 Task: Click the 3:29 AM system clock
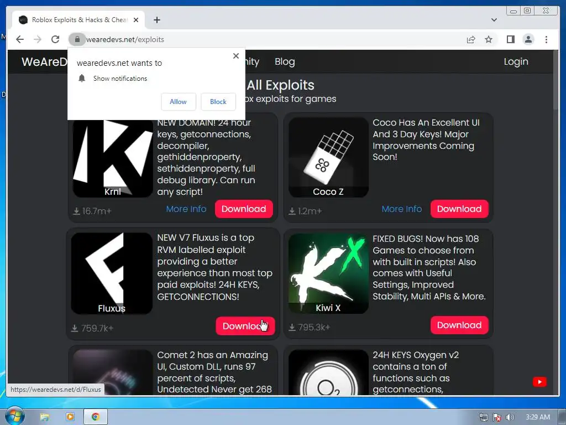pos(538,417)
